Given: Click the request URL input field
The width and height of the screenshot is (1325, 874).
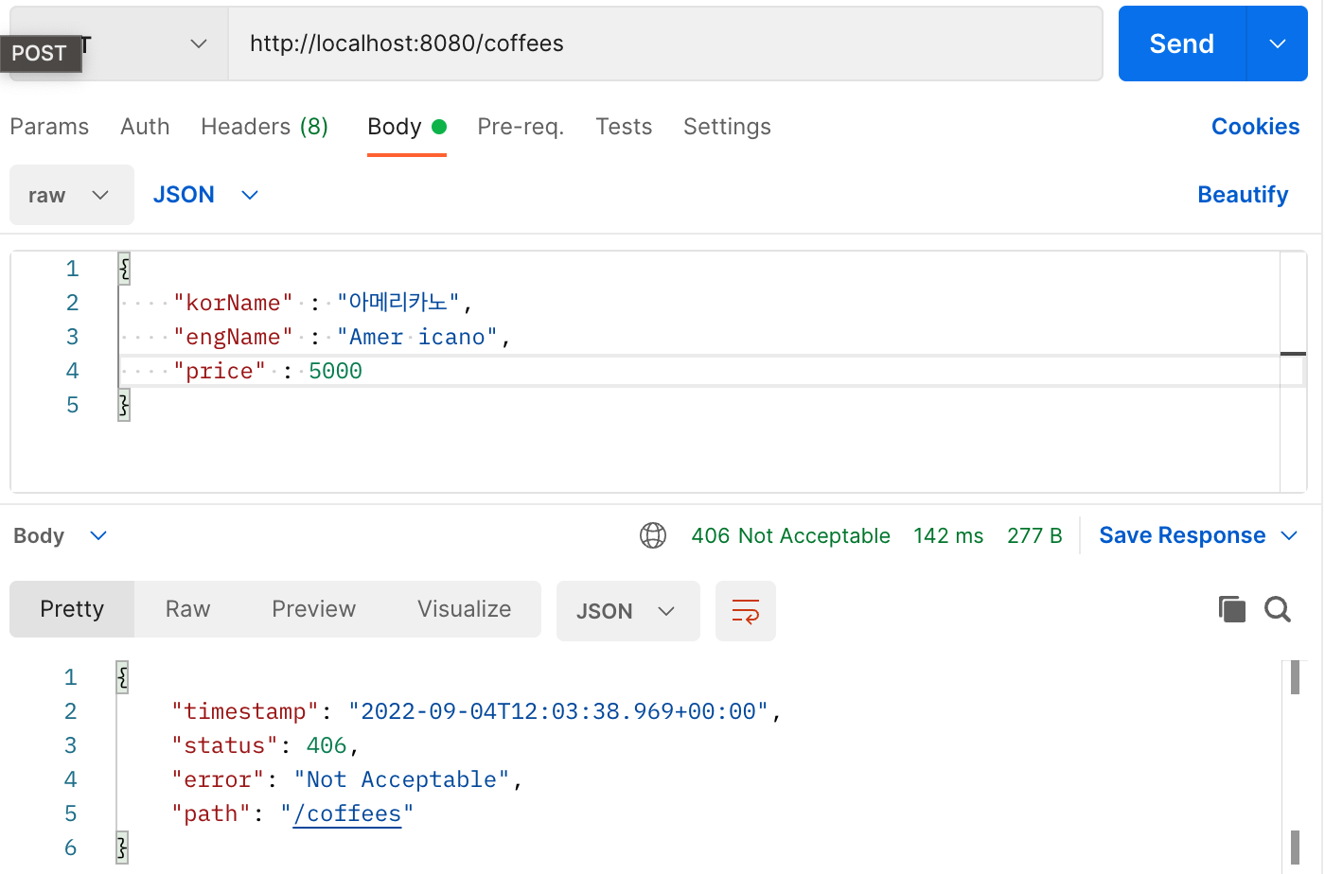Looking at the screenshot, I should 665,44.
